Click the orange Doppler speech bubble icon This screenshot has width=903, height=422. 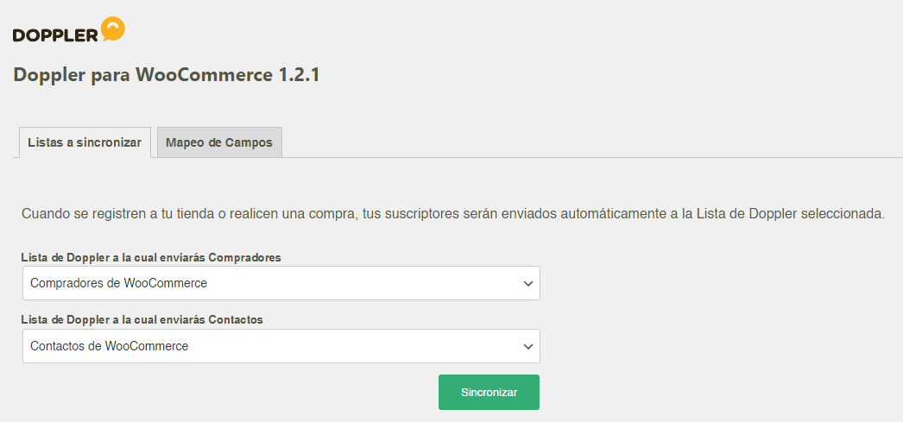coord(113,28)
